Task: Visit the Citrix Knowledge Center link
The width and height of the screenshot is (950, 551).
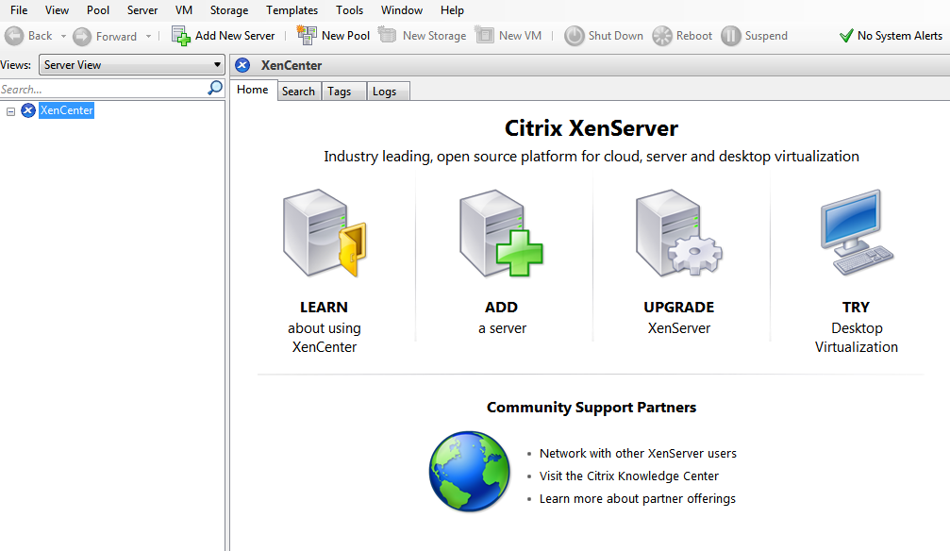Action: click(628, 476)
